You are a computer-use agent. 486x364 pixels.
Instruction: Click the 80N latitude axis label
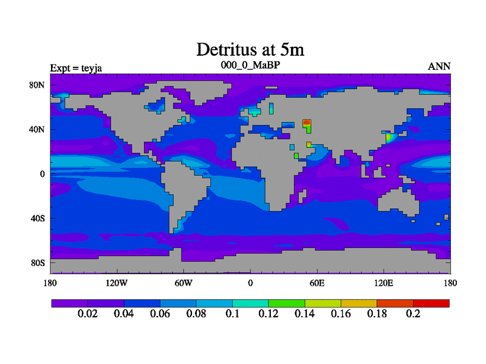pyautogui.click(x=38, y=85)
